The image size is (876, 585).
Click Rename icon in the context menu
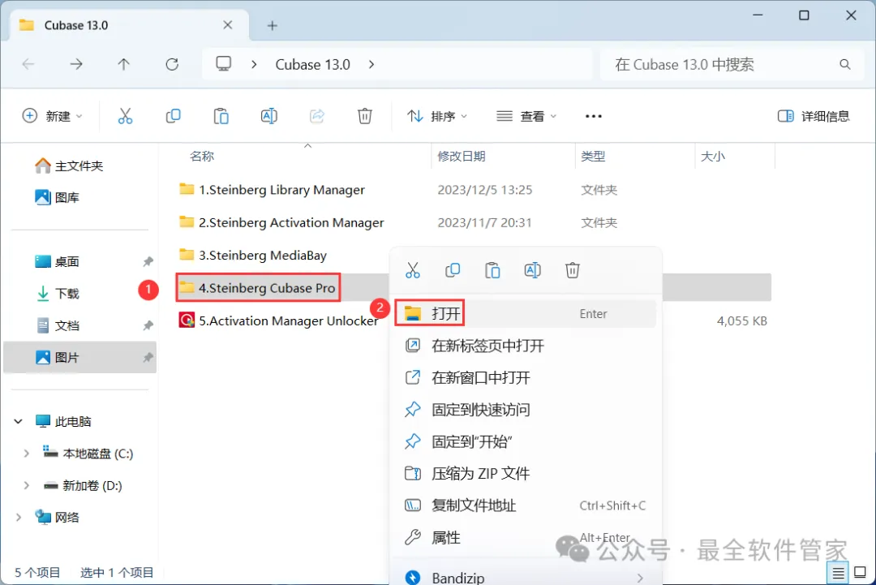tap(532, 270)
